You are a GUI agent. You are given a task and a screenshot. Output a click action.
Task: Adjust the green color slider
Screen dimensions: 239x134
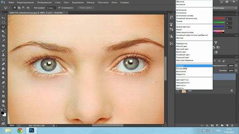pyautogui.click(x=219, y=23)
